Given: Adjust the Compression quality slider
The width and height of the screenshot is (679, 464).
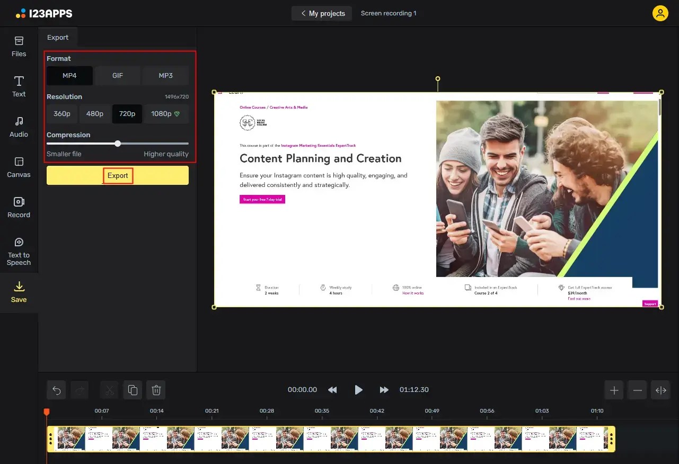Looking at the screenshot, I should click(x=117, y=143).
